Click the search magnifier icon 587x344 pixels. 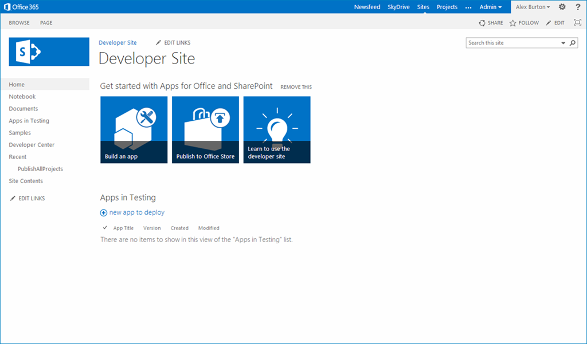(x=573, y=43)
